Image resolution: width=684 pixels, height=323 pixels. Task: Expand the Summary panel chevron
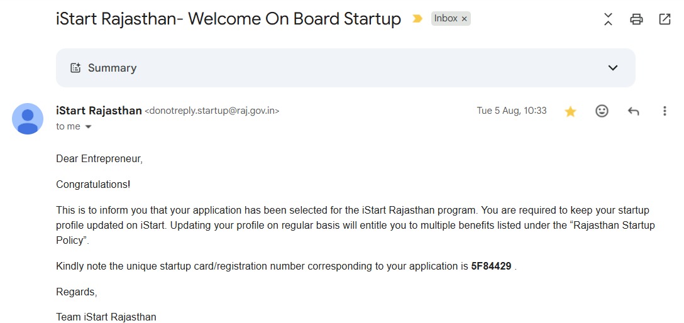(x=613, y=68)
